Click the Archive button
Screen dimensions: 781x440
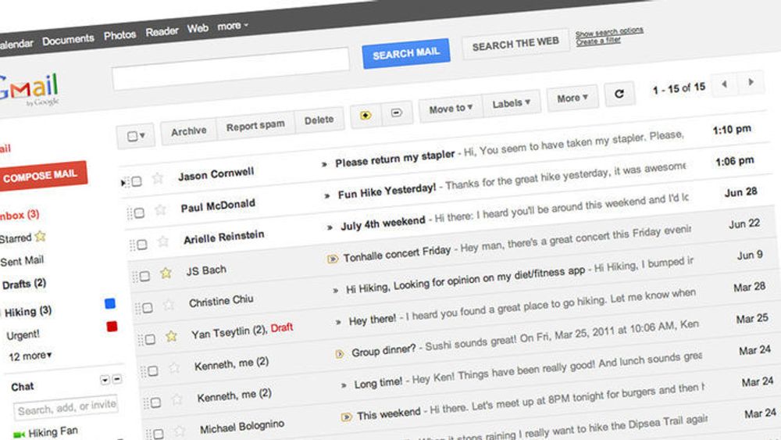(188, 131)
